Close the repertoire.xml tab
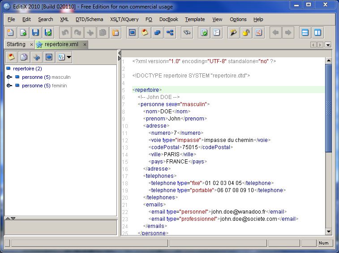This screenshot has width=339, height=253. (84, 44)
